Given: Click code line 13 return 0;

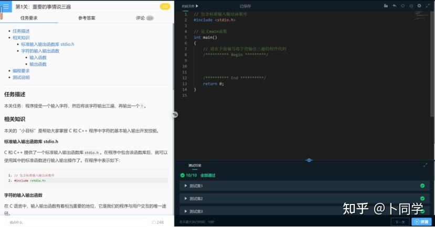Looking at the screenshot, I should [x=214, y=84].
